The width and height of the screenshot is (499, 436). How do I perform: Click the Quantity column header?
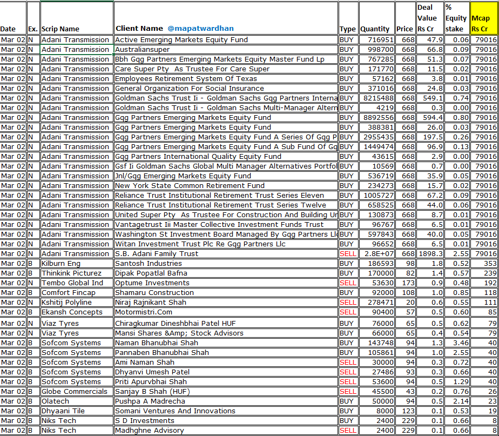pos(377,18)
